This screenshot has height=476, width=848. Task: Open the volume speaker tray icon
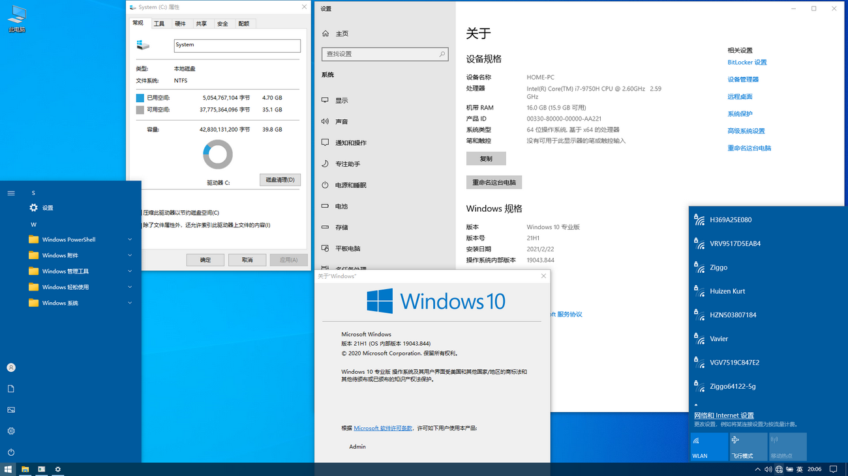768,469
